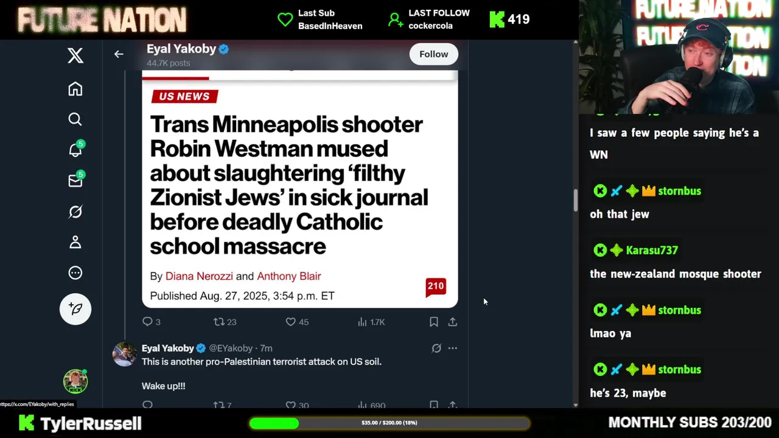779x438 pixels.
Task: Open the More circle menu in sidebar
Action: (75, 273)
